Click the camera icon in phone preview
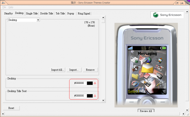This screenshot has height=117, width=190. pos(135,68)
